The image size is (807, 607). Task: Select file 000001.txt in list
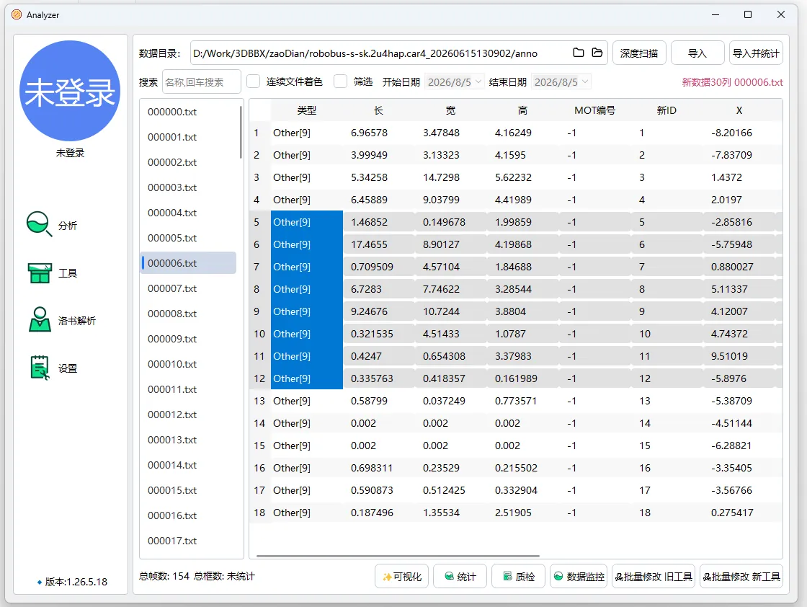(188, 137)
